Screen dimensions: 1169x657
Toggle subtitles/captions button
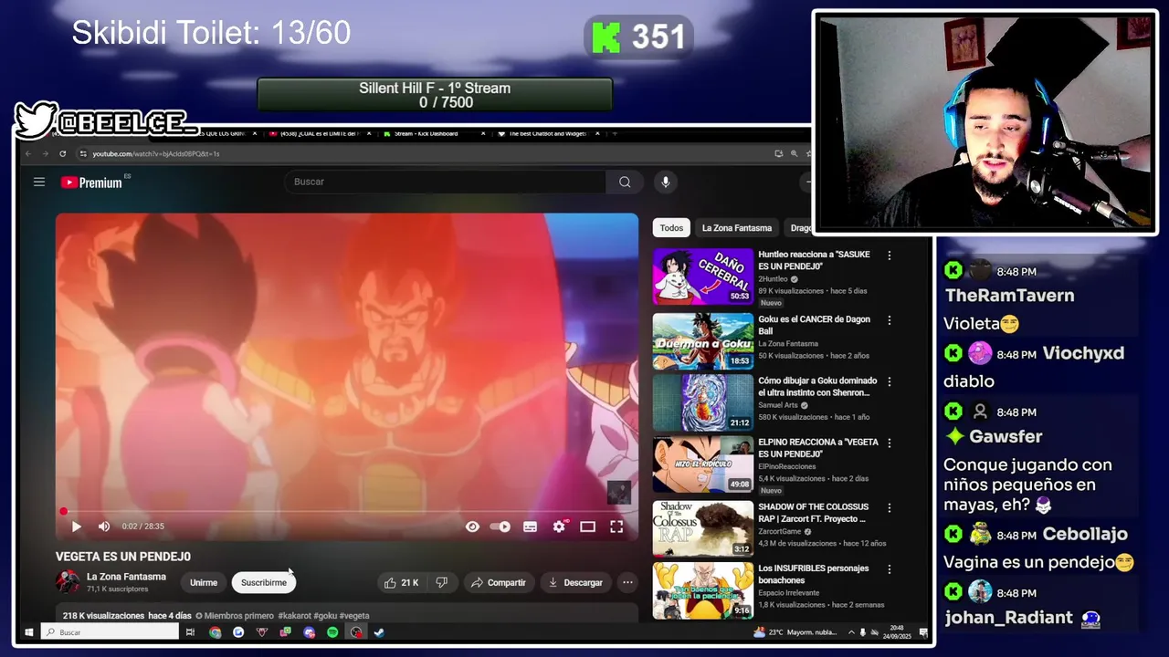[x=530, y=527]
